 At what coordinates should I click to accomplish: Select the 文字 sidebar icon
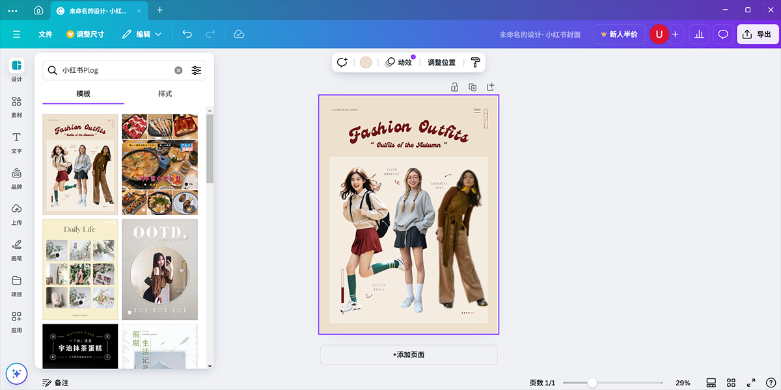click(16, 142)
